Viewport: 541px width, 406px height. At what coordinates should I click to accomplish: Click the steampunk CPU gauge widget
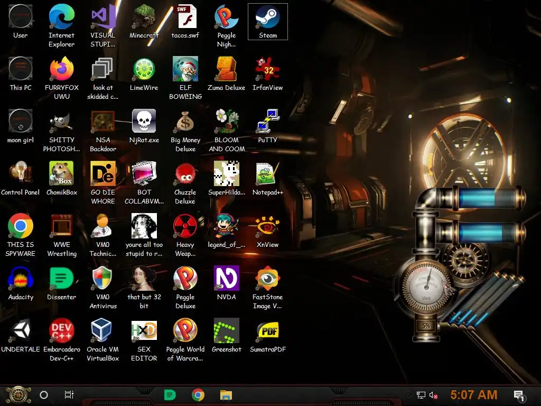click(426, 286)
